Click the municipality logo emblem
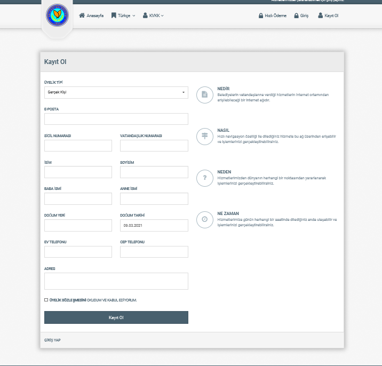Screen dimensions: 382x366 pyautogui.click(x=57, y=15)
